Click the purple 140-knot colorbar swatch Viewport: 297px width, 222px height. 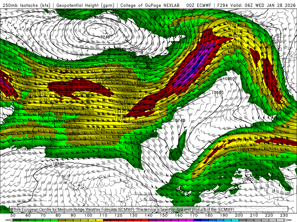point(152,220)
